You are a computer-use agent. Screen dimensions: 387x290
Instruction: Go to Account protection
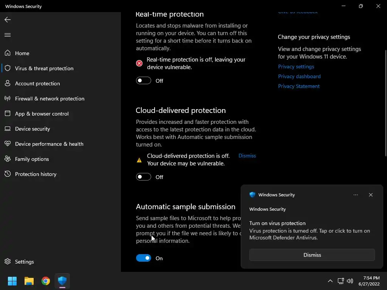[60, 83]
